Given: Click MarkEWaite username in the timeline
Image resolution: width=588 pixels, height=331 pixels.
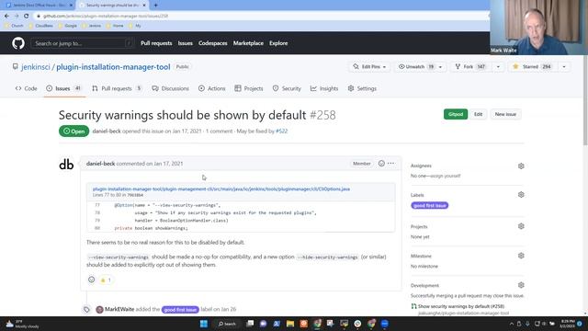Looking at the screenshot, I should [119, 309].
